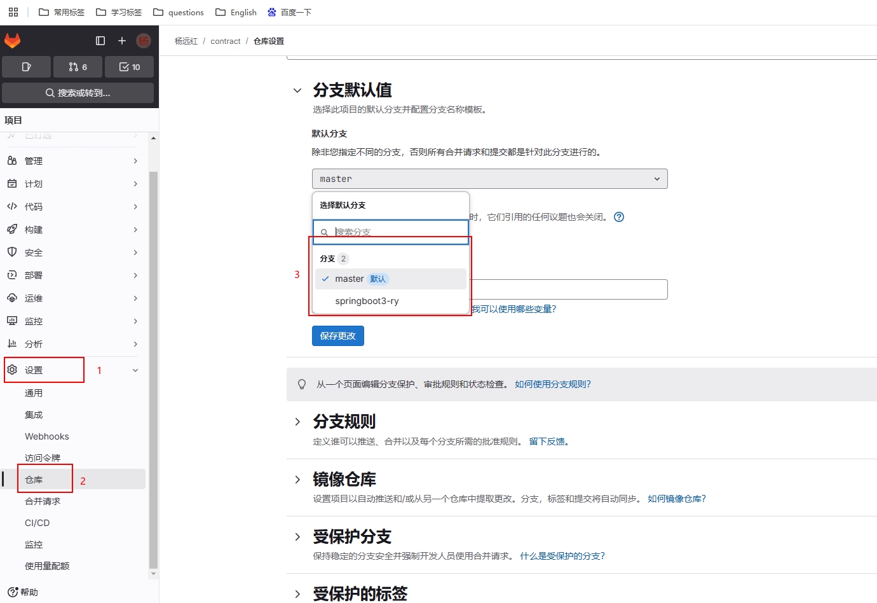Open 如何使用分支规则 link
The image size is (877, 603).
(x=553, y=384)
